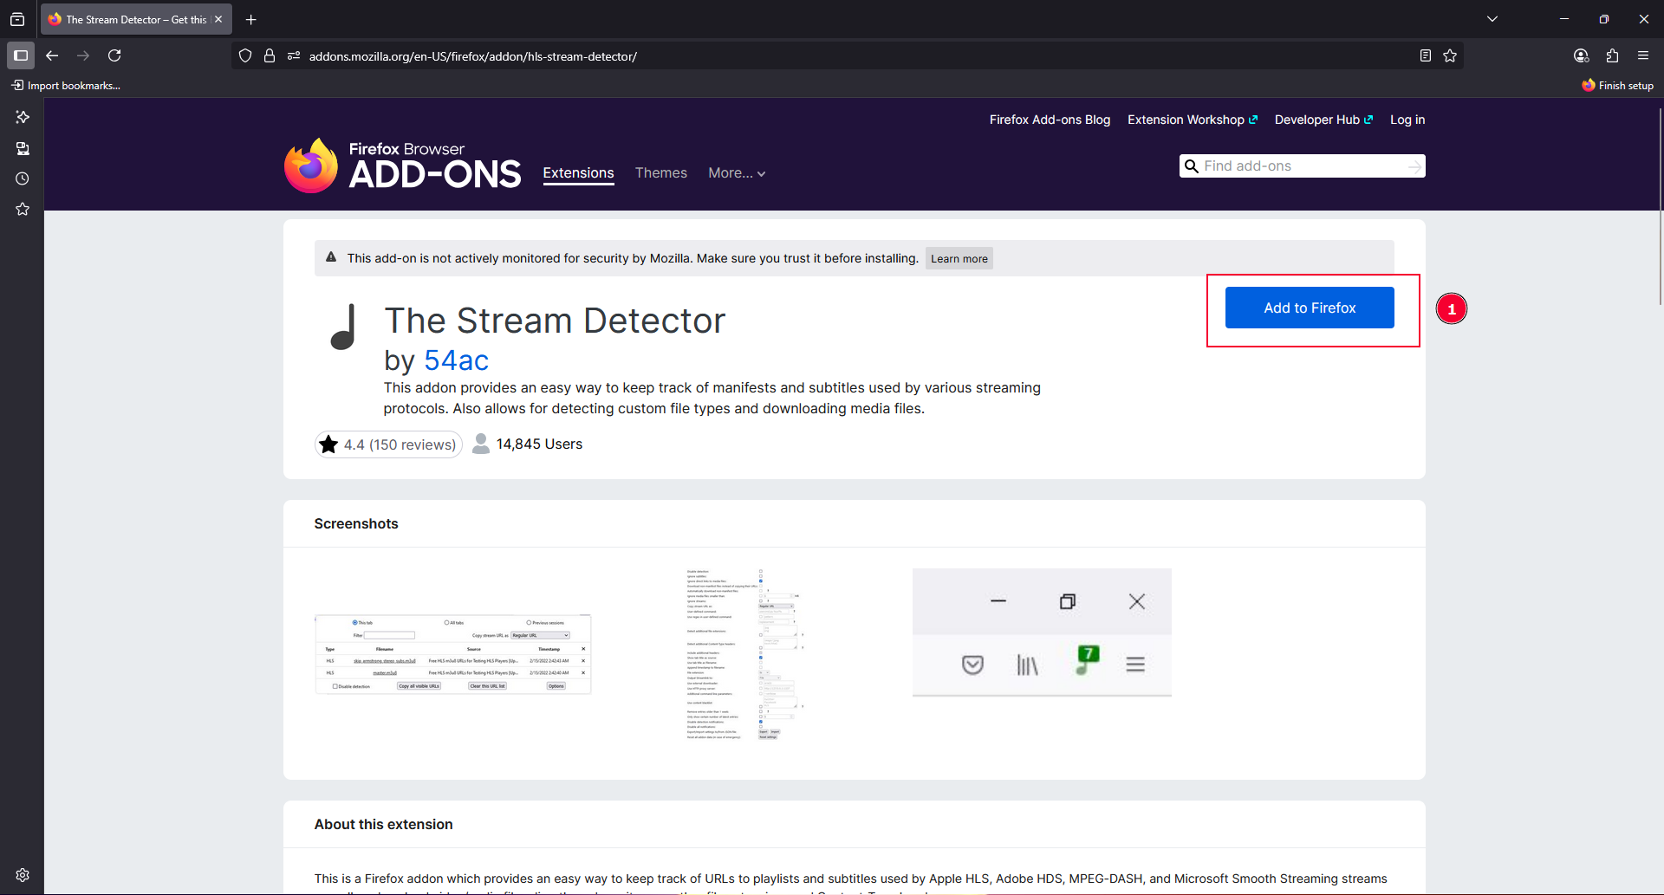Click the browser back arrow

pos(52,55)
